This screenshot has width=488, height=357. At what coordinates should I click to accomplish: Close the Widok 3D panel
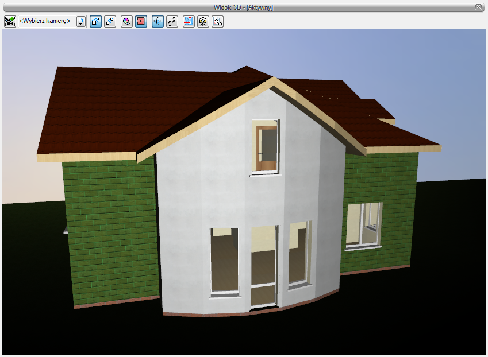tap(479, 7)
